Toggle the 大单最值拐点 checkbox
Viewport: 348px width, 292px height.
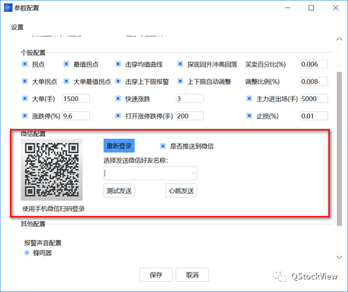[x=66, y=82]
